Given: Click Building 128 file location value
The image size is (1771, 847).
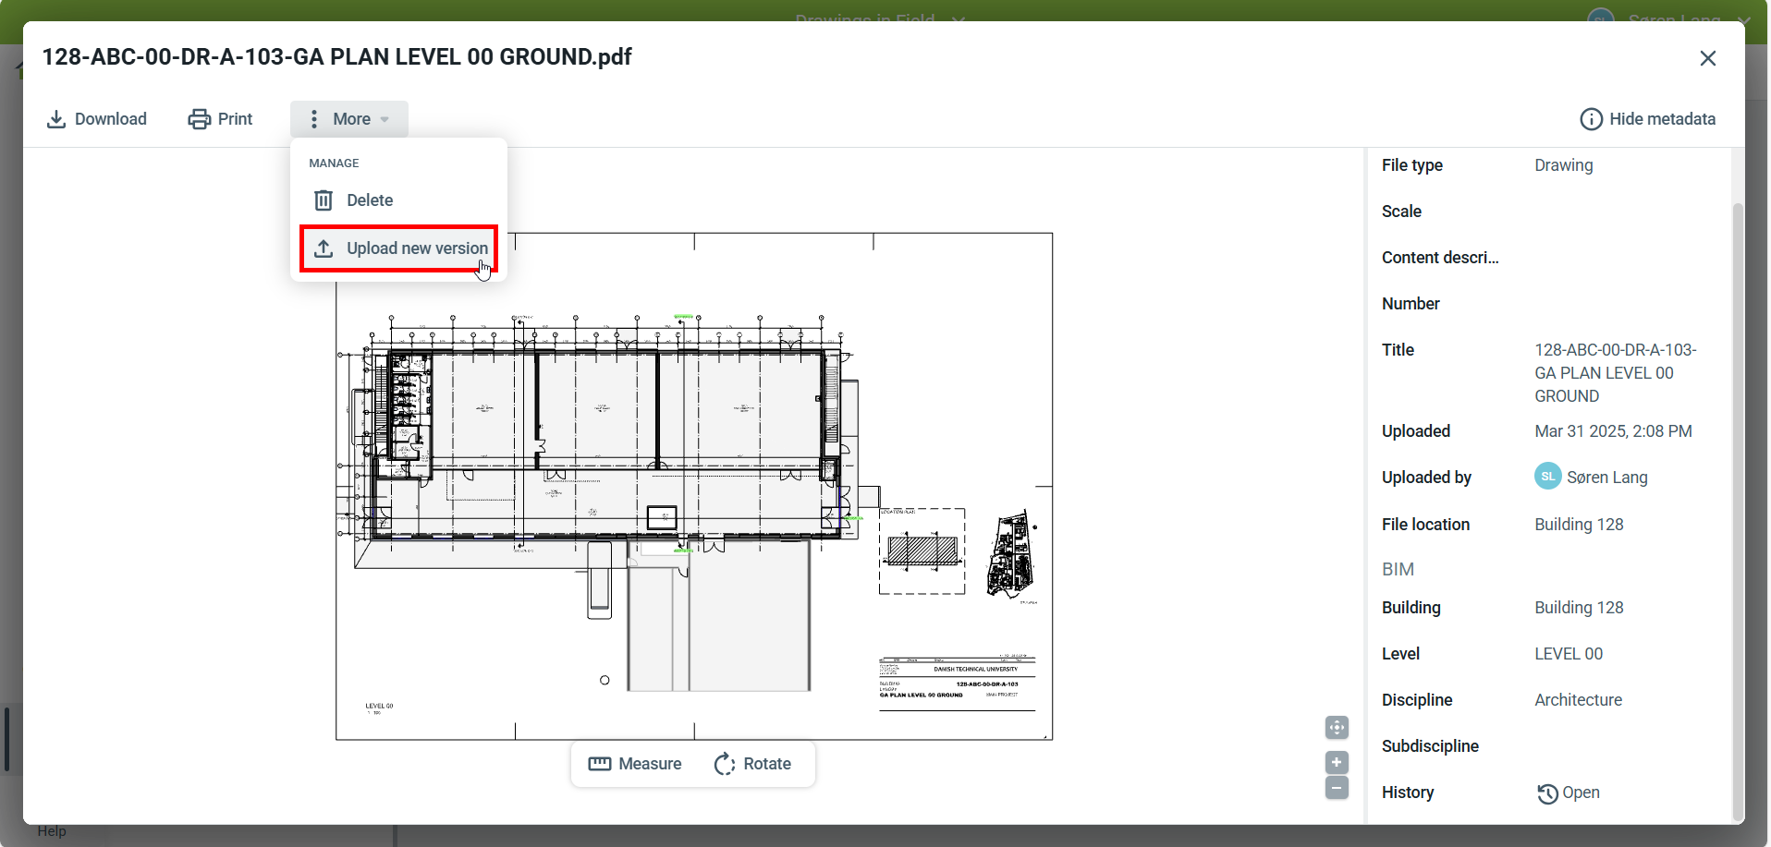Looking at the screenshot, I should (1579, 525).
